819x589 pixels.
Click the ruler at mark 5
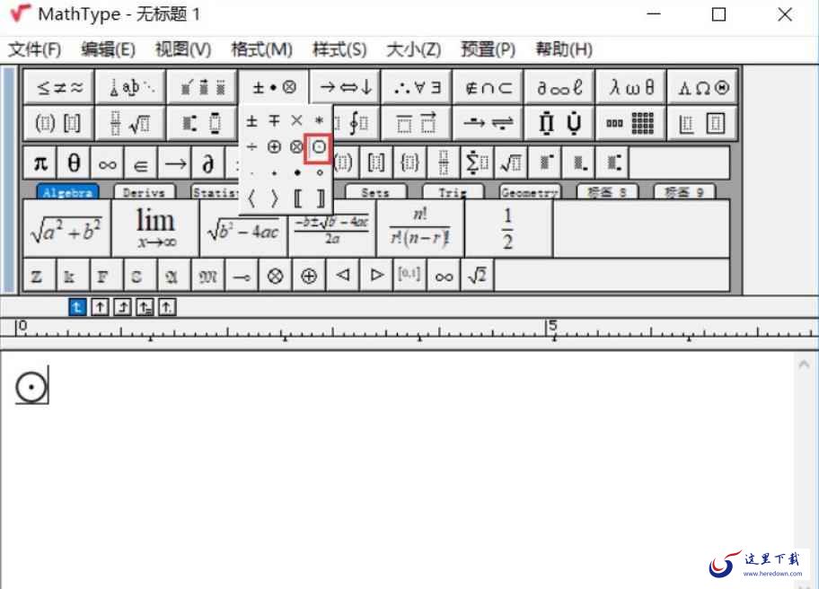tap(552, 326)
